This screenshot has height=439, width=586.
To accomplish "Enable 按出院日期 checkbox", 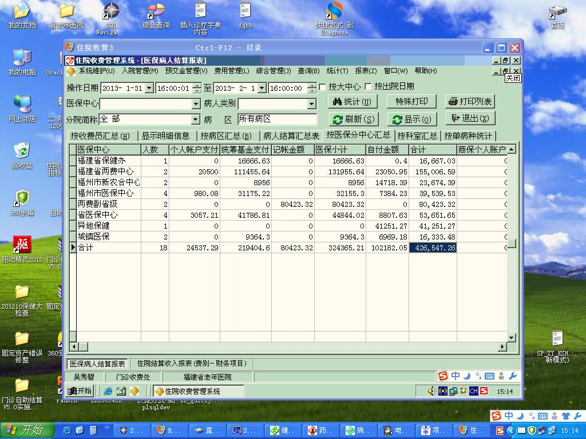I will coord(368,87).
